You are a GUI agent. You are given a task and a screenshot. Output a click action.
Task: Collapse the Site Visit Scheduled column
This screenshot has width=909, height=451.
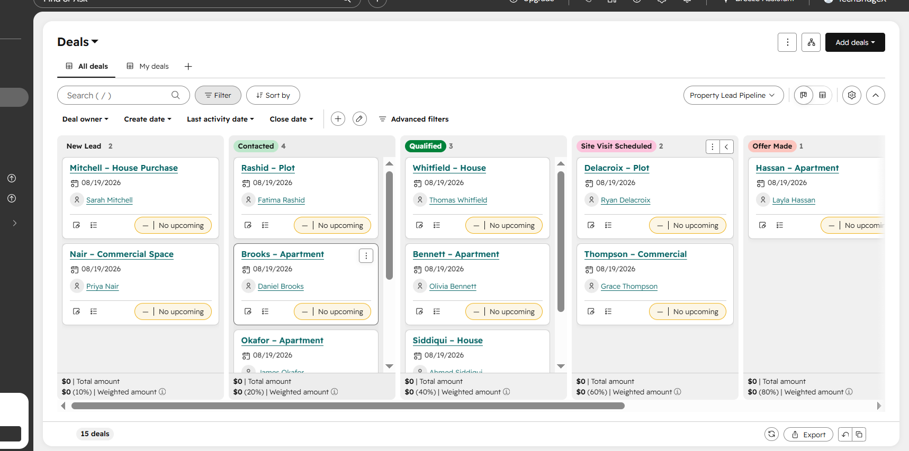(x=726, y=147)
